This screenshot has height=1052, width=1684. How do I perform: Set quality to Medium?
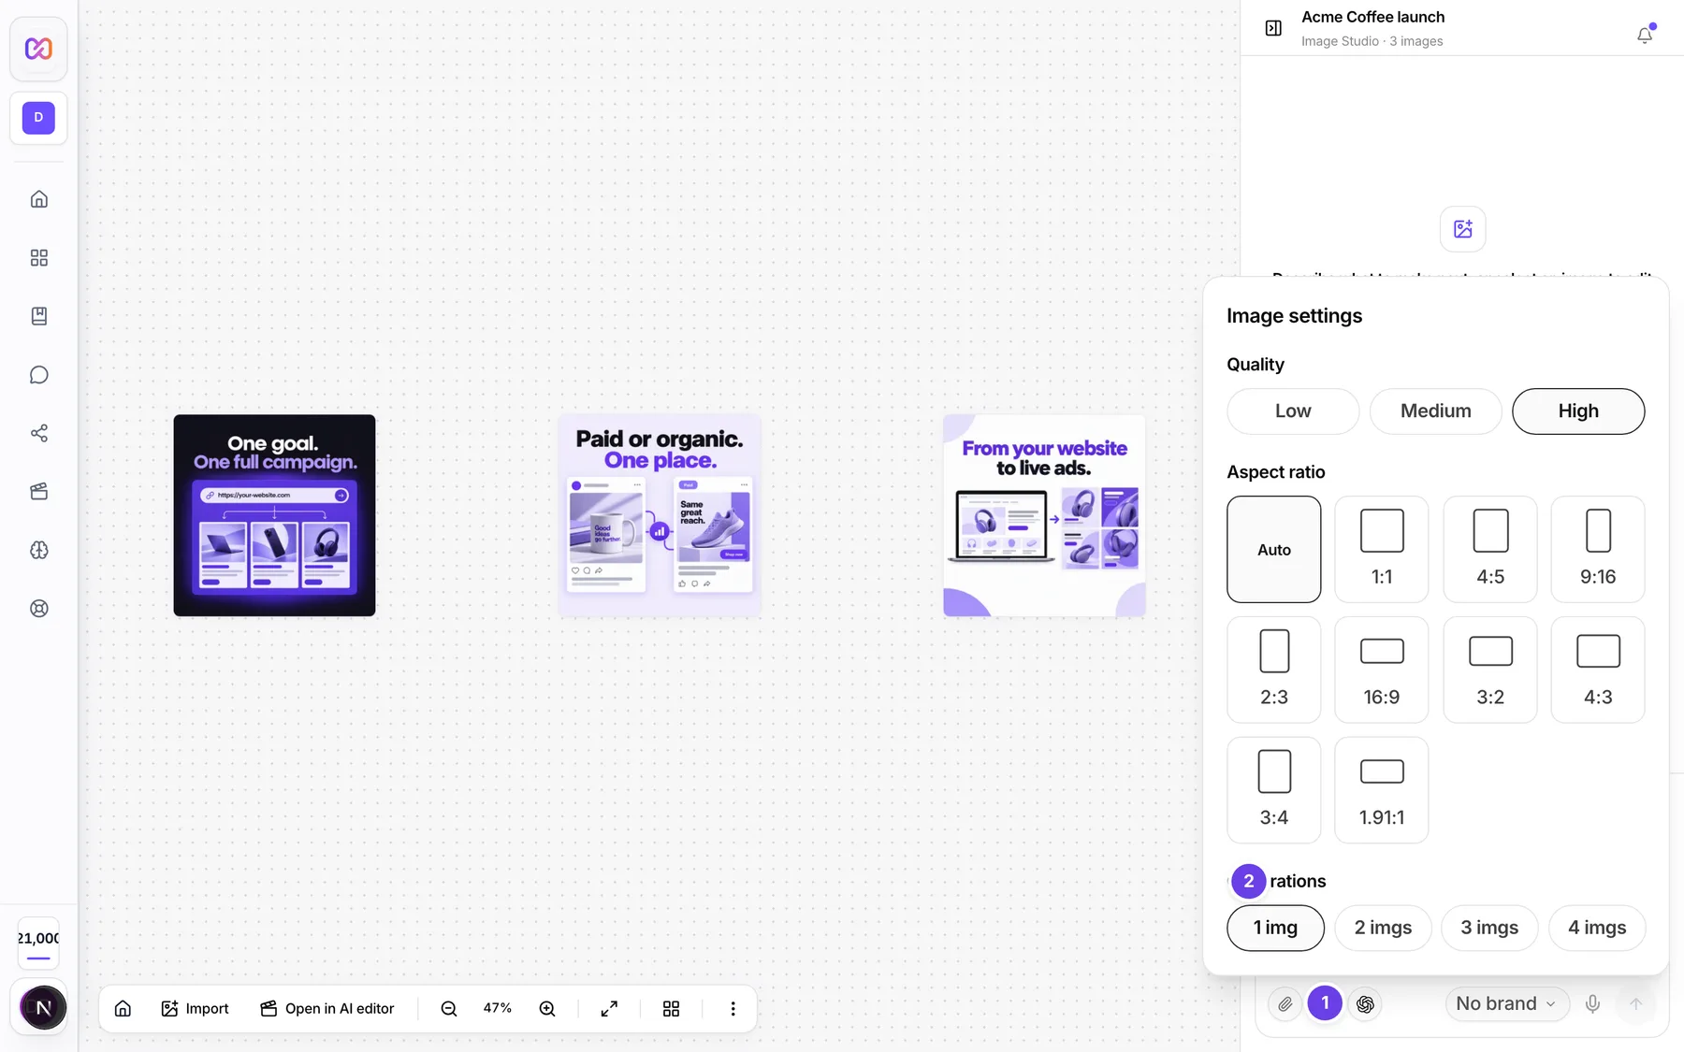click(x=1435, y=411)
